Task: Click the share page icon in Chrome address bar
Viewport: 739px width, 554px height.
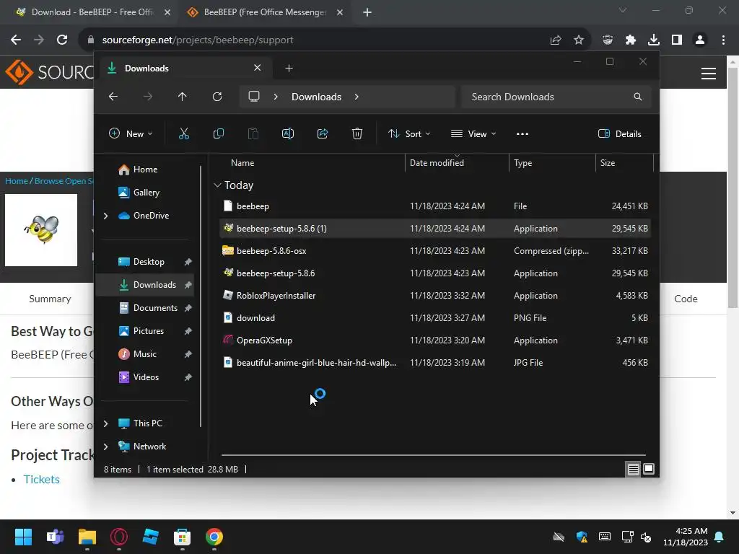Action: (556, 40)
